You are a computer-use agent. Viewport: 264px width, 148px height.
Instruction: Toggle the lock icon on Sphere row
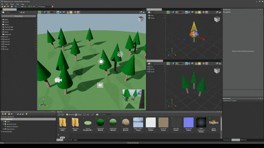pos(36,20)
